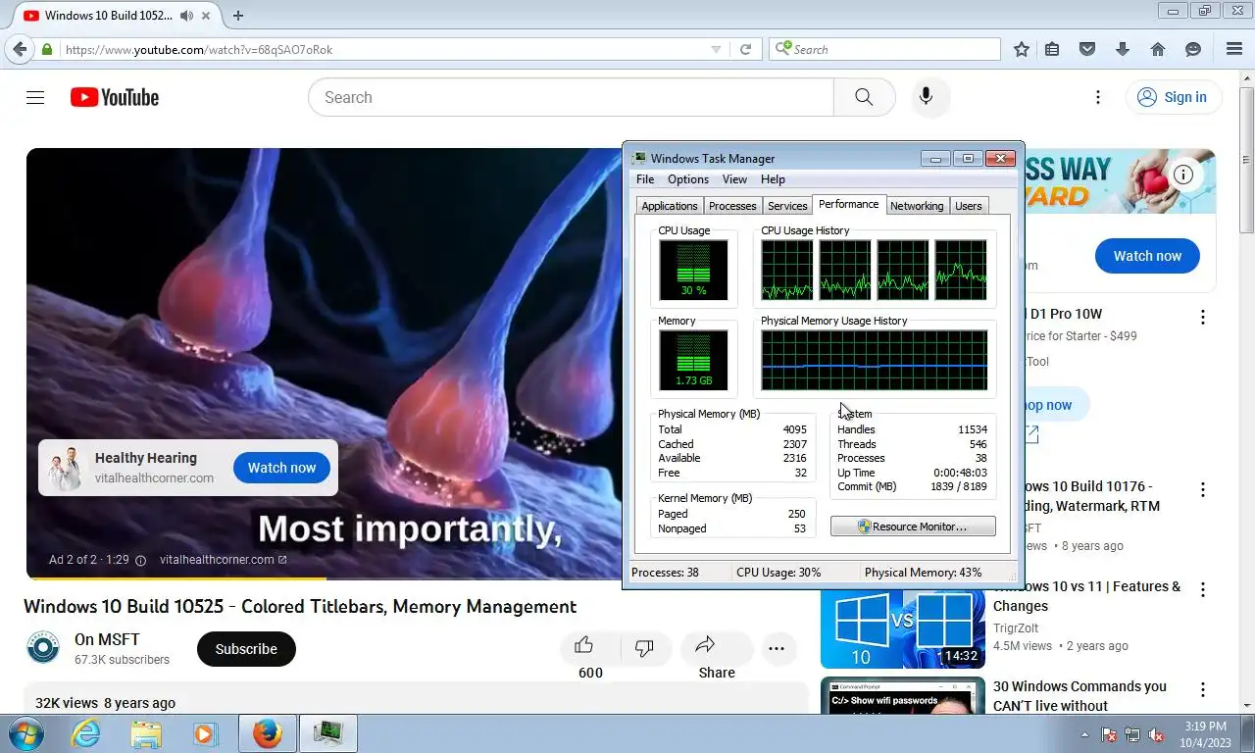The height and width of the screenshot is (753, 1255).
Task: Open the YouTube hamburger guide menu
Action: point(35,97)
